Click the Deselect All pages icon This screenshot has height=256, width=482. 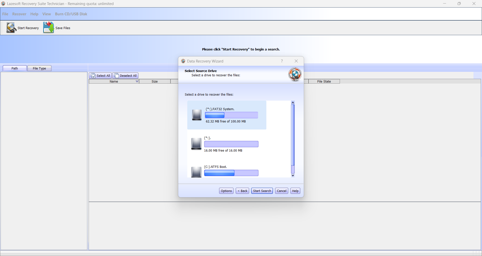click(116, 76)
